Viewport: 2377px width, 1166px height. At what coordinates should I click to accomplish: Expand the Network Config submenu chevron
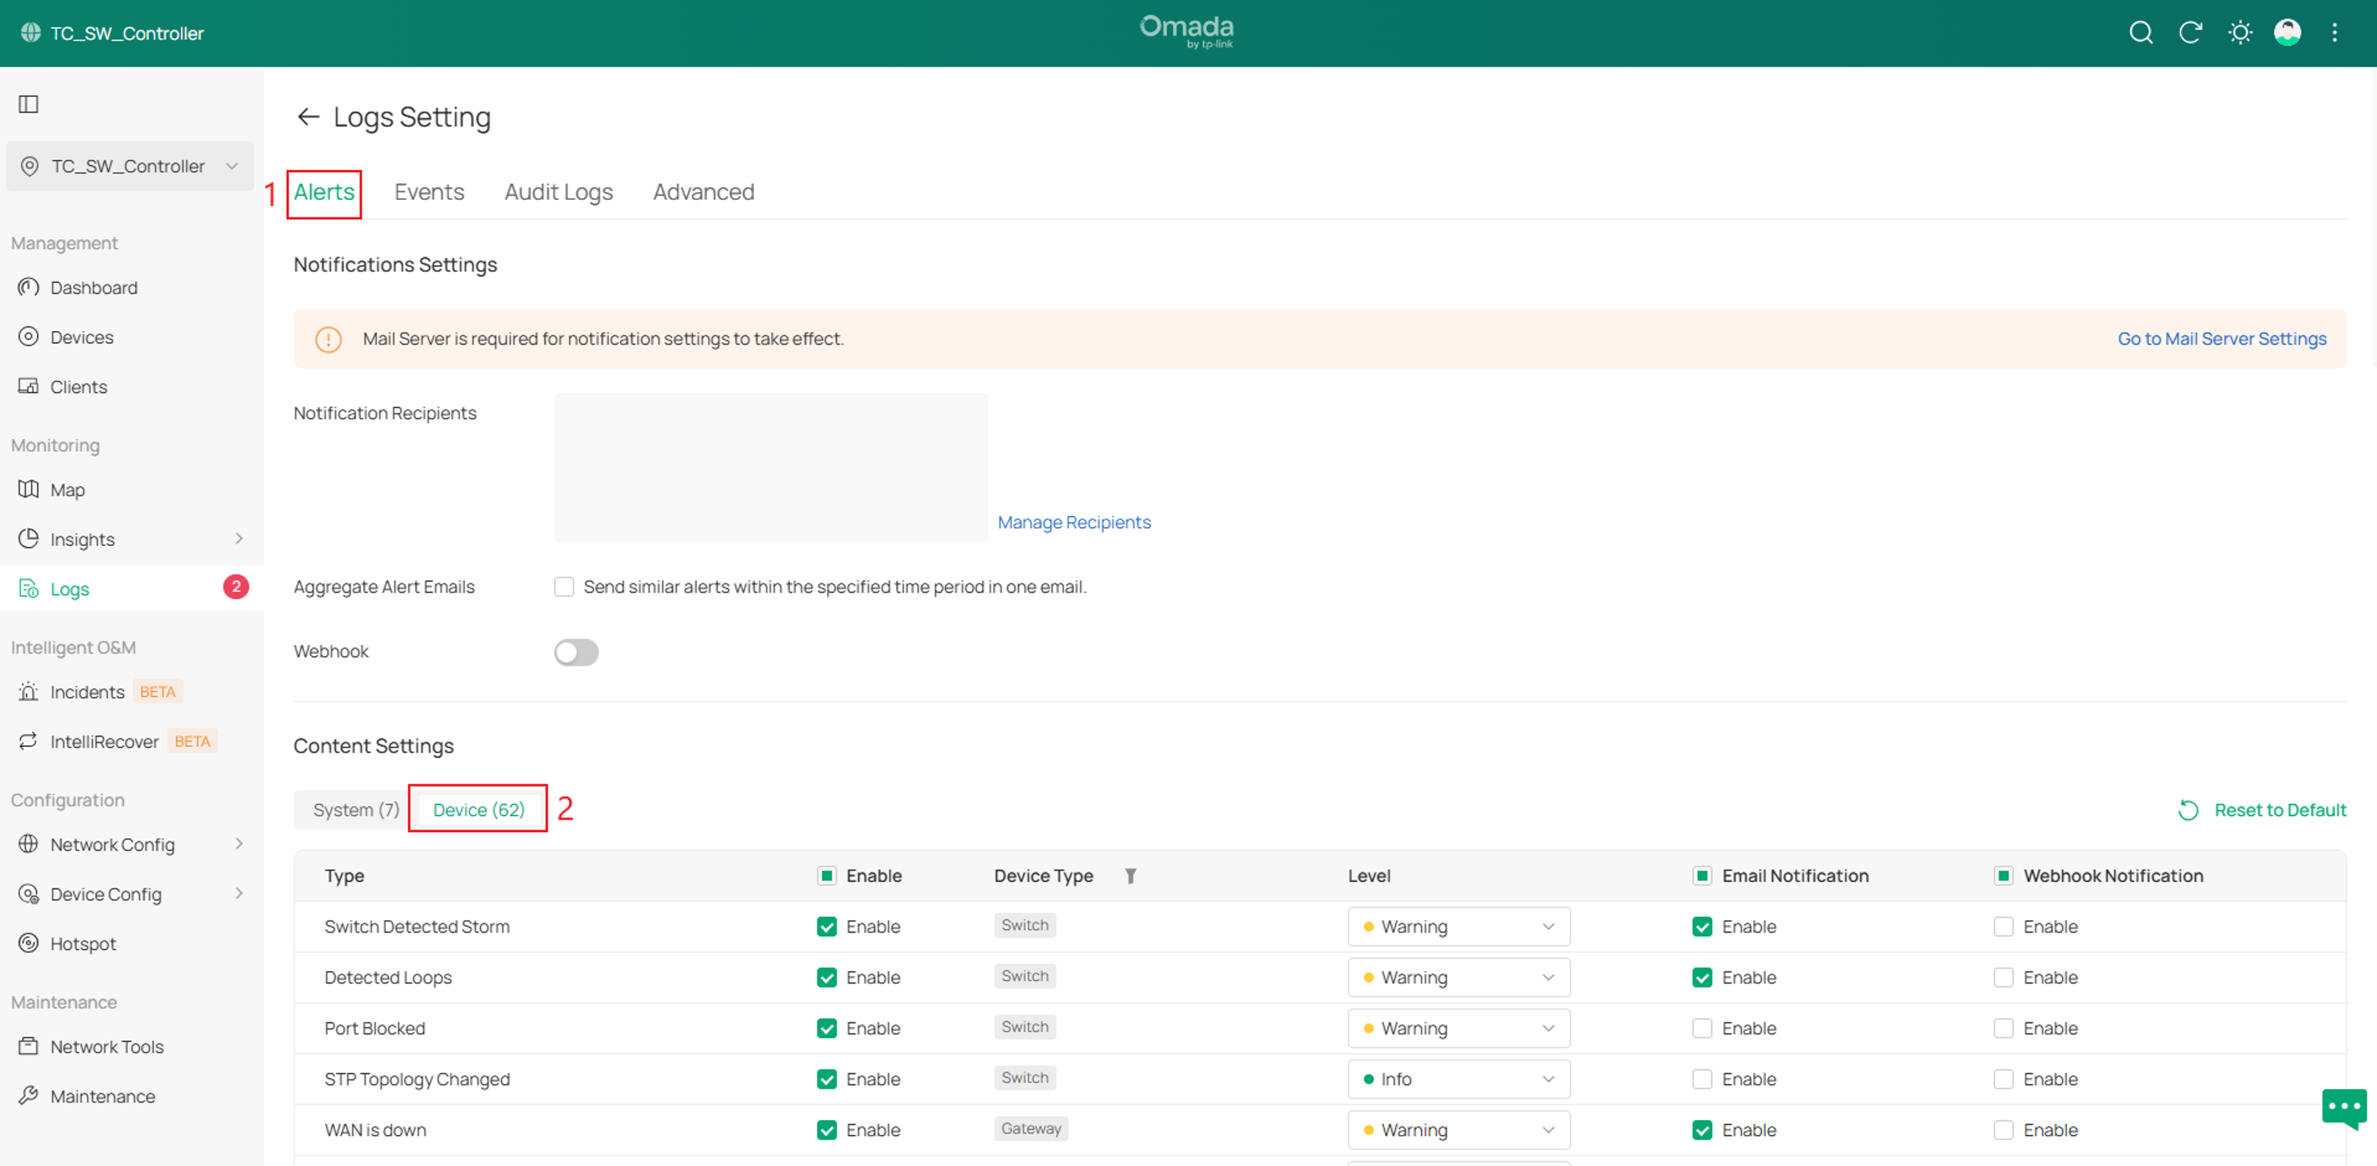coord(239,844)
